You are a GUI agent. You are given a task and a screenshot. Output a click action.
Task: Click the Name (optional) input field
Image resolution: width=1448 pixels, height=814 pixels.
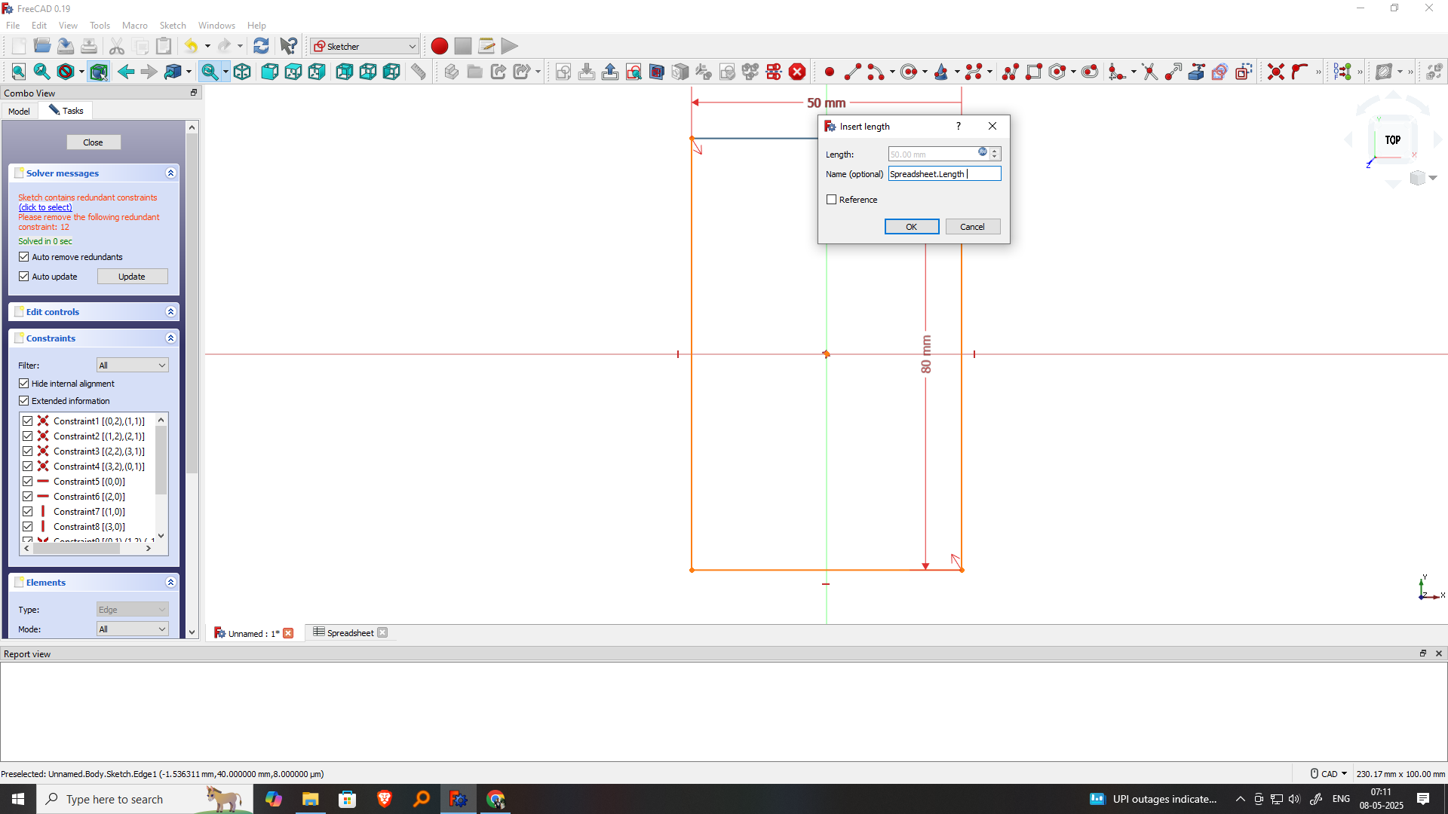point(944,174)
